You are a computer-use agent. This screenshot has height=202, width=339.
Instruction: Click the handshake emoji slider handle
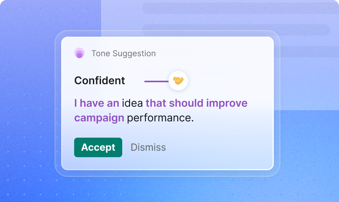click(178, 81)
